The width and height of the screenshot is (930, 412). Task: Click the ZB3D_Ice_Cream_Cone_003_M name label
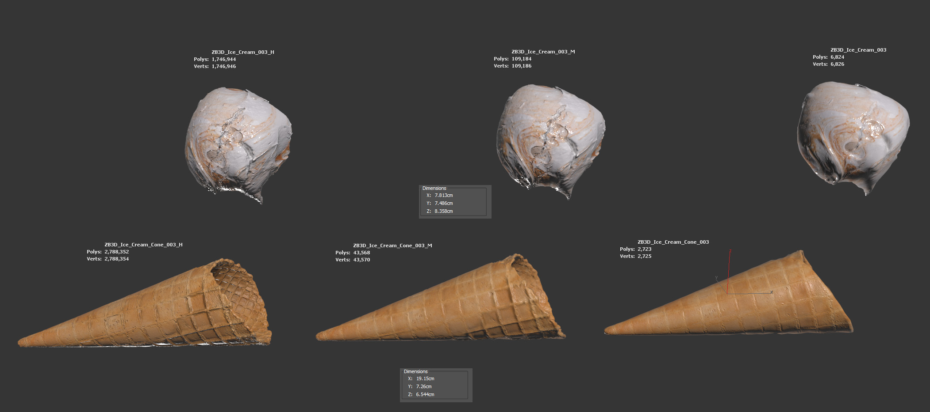pos(392,246)
